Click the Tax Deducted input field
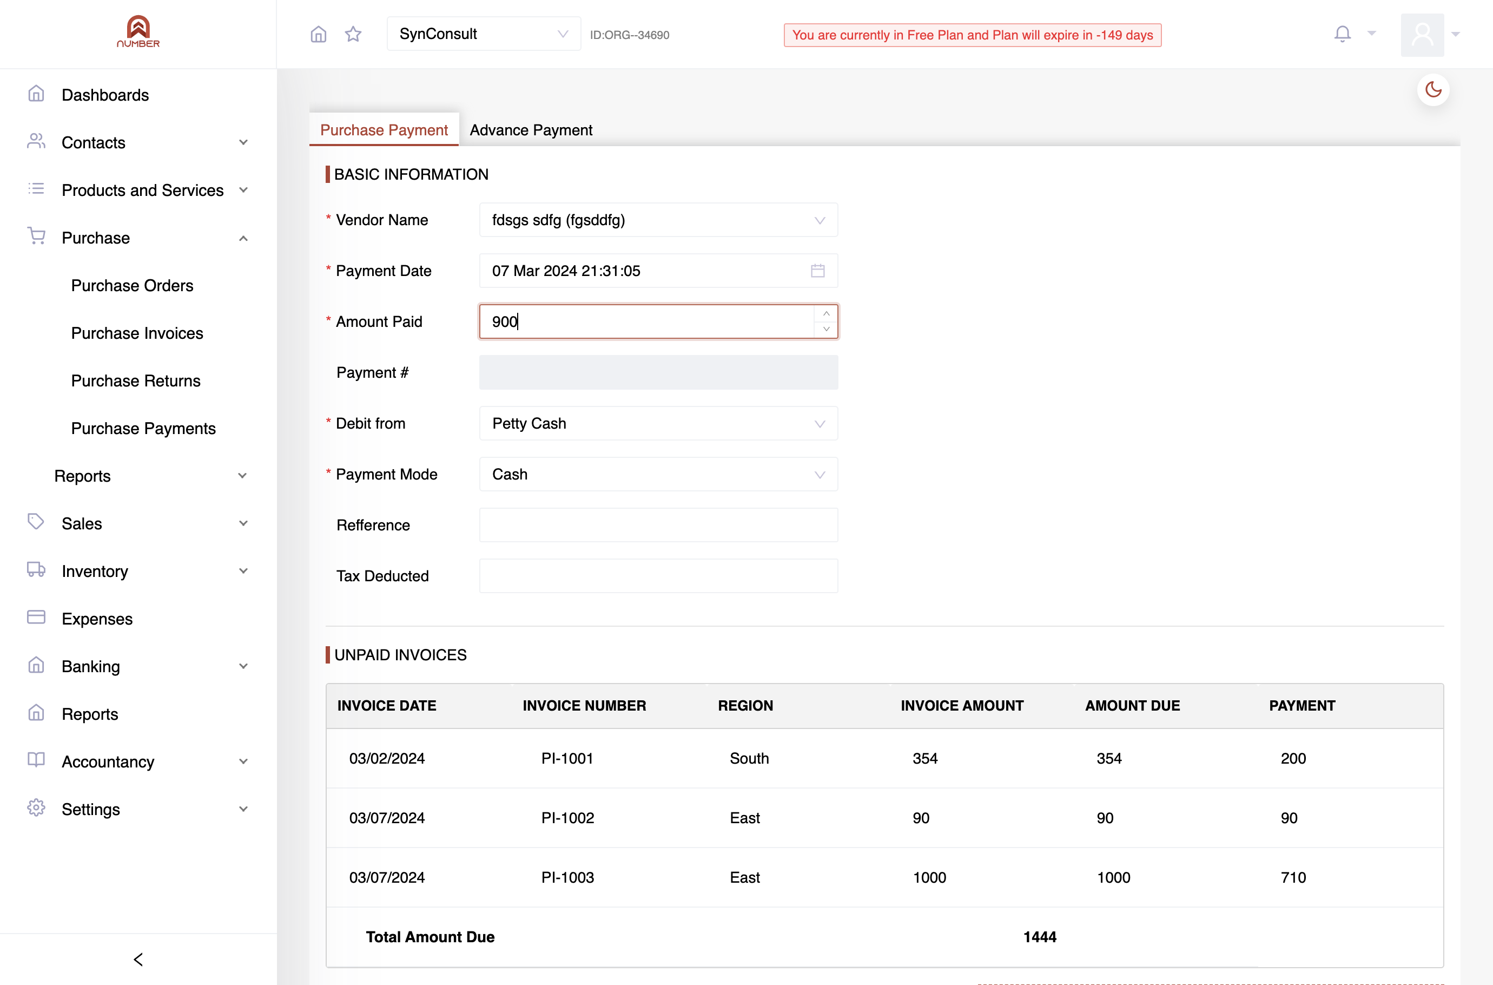The image size is (1493, 985). click(x=659, y=576)
